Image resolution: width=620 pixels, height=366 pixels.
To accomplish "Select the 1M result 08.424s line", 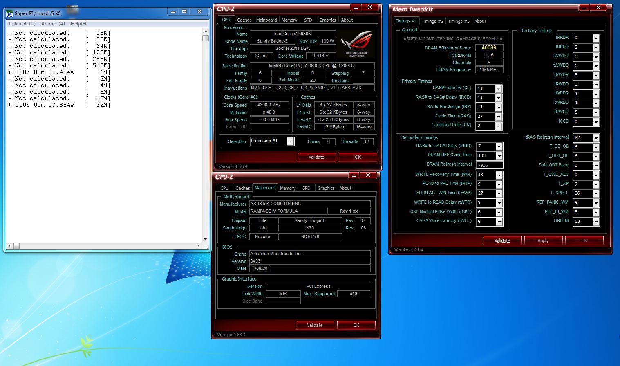I will click(x=59, y=72).
